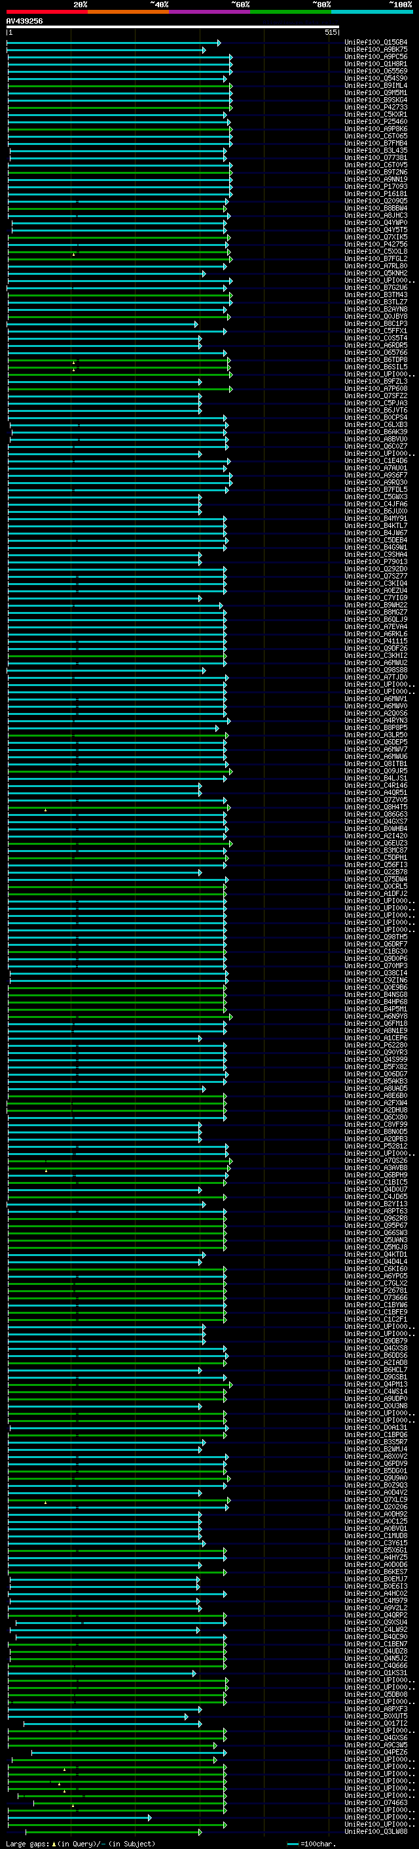Click the UniRef100_Q9DB79 hit name
This screenshot has width=419, height=1849.
(376, 1341)
